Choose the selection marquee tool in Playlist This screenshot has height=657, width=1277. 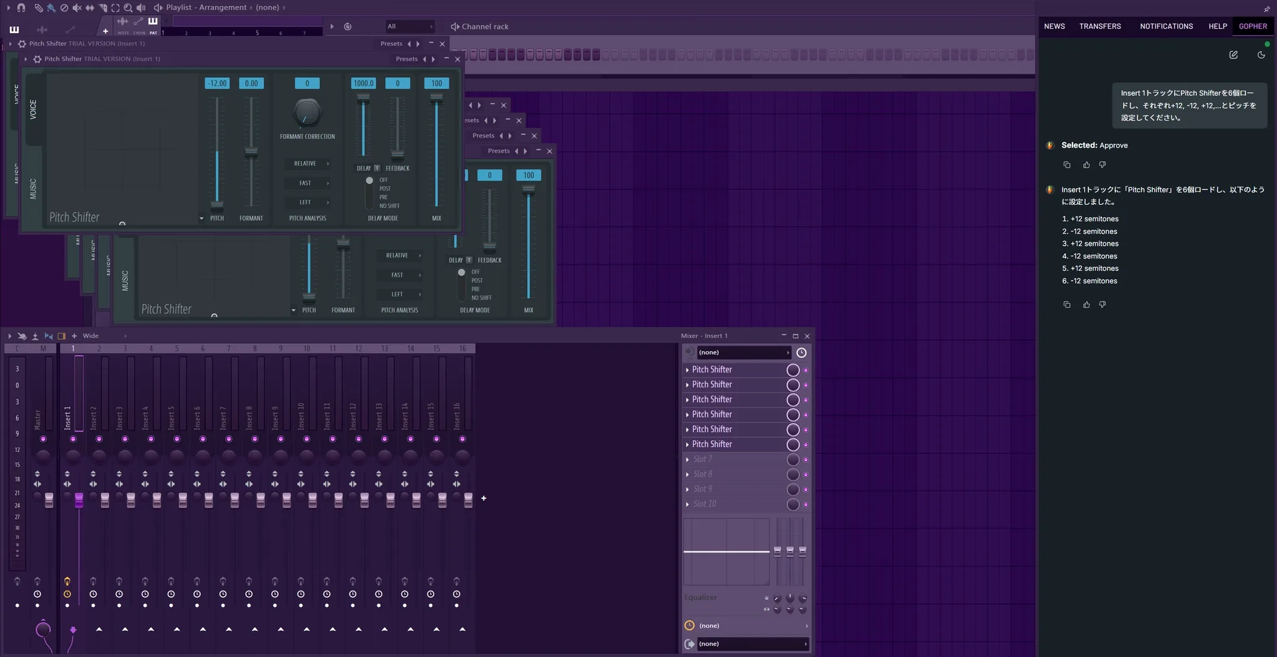[115, 7]
